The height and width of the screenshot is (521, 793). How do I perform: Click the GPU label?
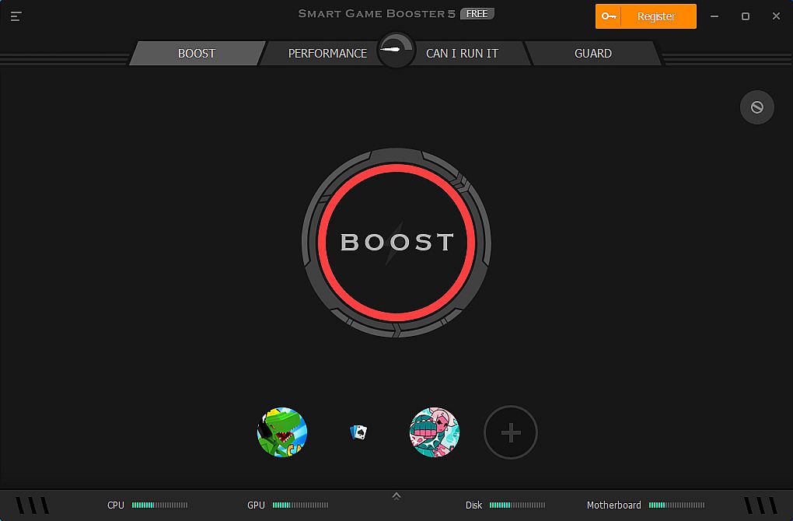pos(256,505)
